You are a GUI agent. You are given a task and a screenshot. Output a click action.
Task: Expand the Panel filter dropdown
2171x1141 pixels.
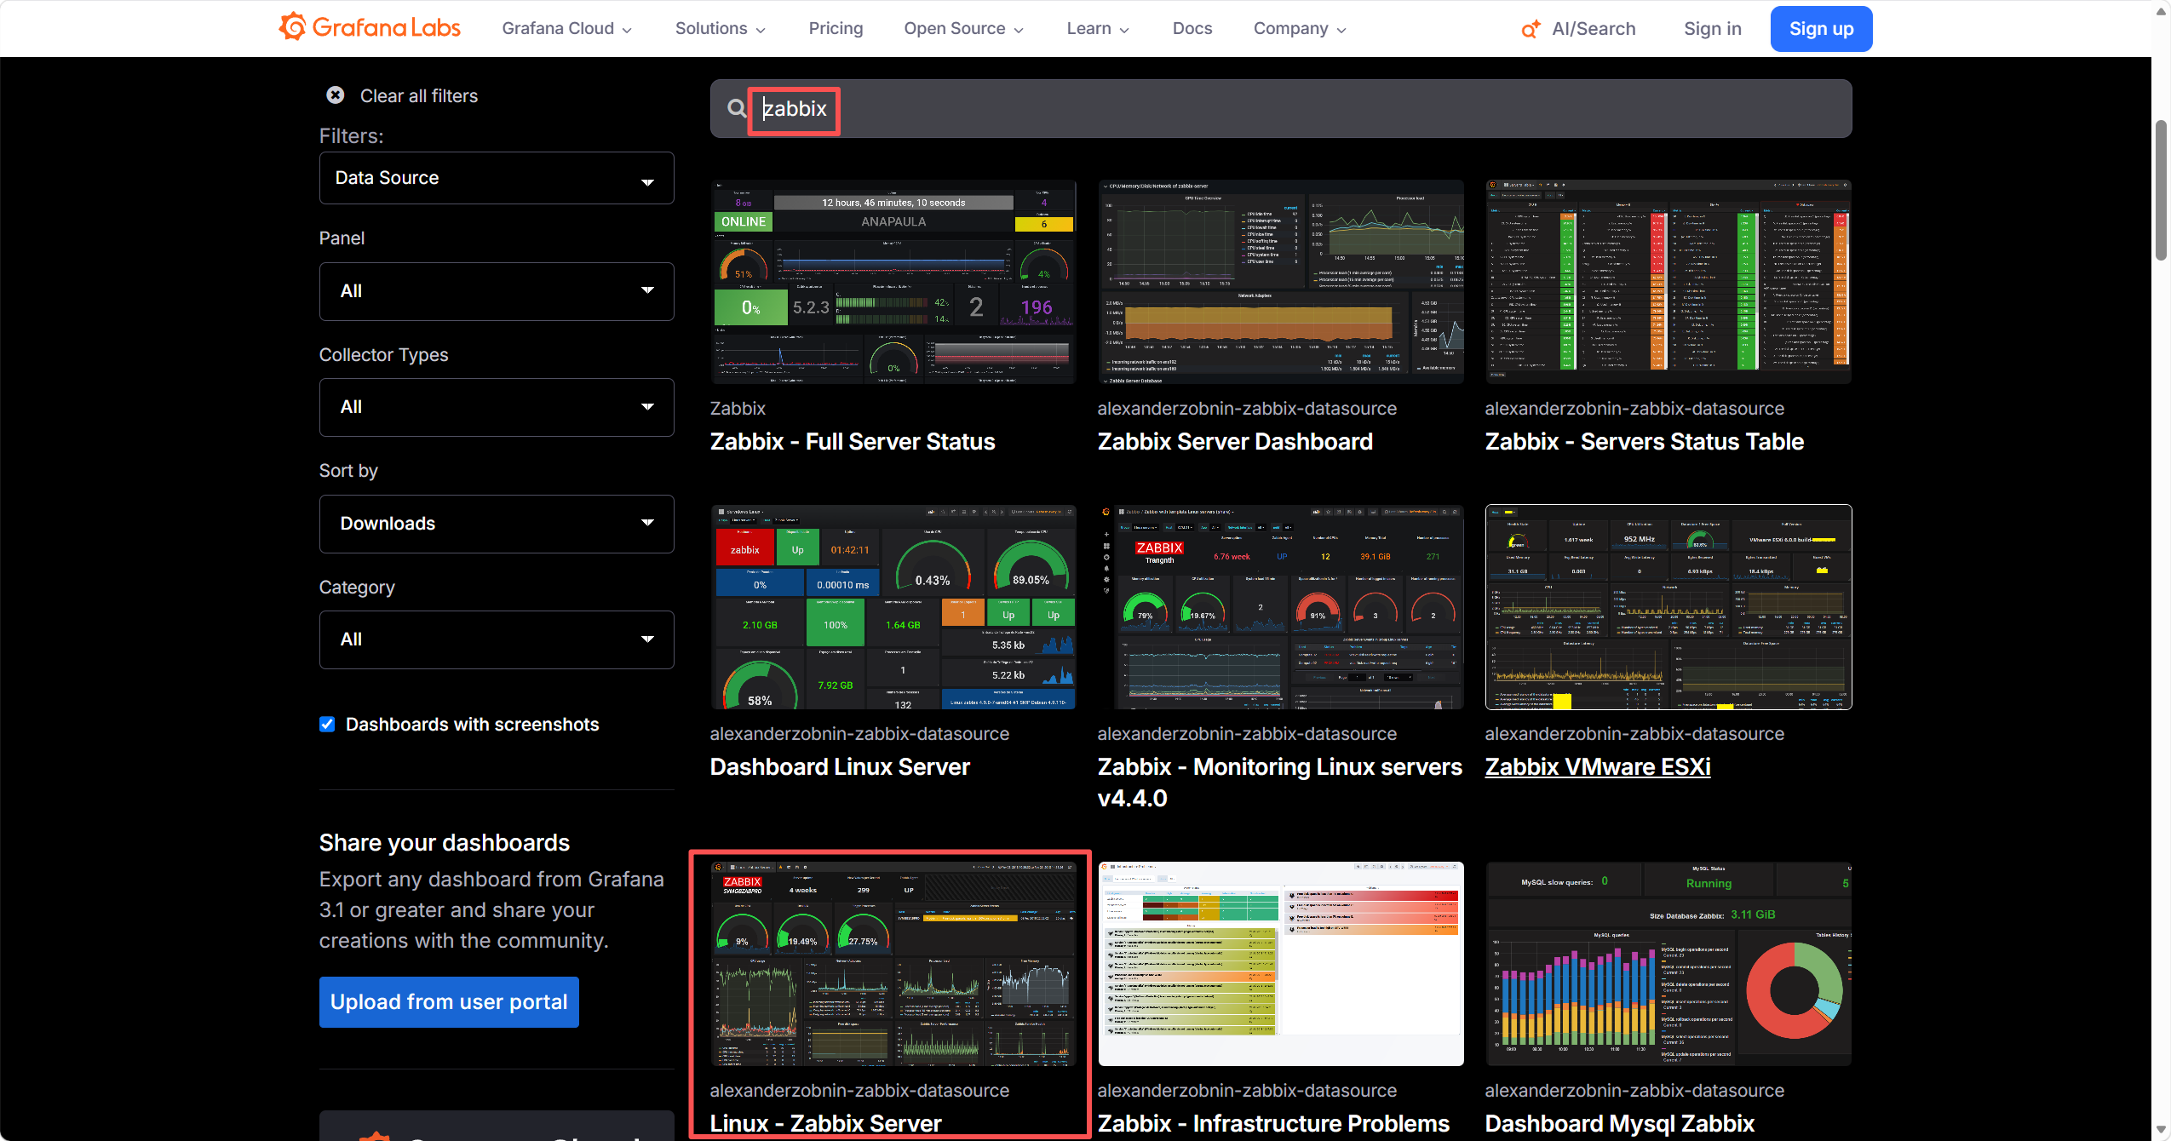pos(497,291)
